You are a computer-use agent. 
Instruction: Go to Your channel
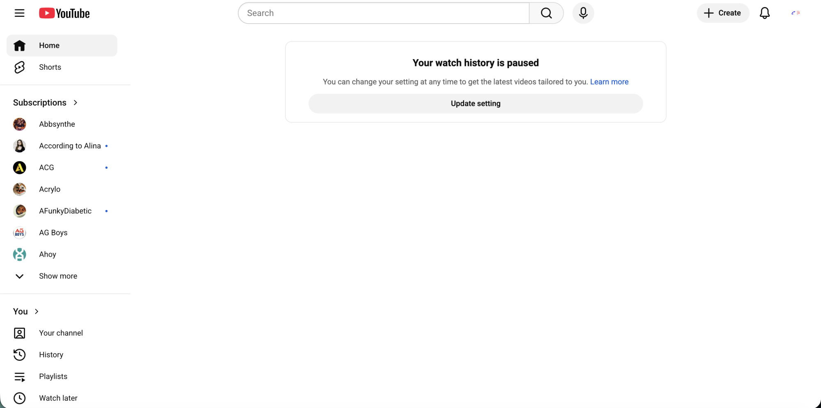click(x=61, y=333)
